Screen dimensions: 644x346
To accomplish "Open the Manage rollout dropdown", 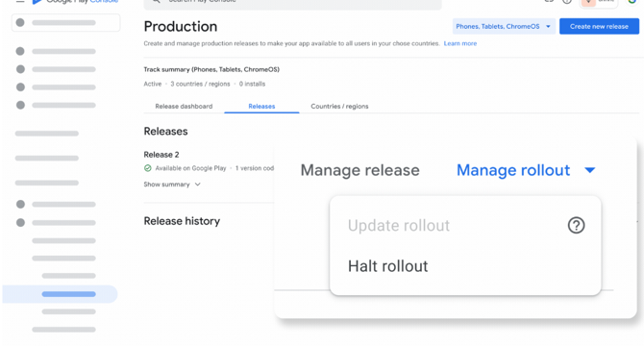I will point(526,170).
